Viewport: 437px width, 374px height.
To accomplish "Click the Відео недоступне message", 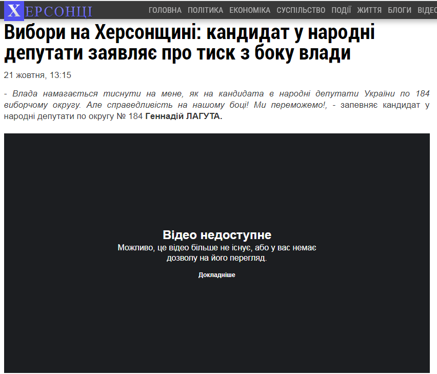I will 216,234.
